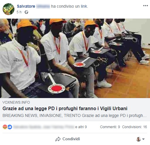Viewport: 150px width, 145px height.
Task: View the "e altri 9" reactions list
Action: click(x=81, y=127)
